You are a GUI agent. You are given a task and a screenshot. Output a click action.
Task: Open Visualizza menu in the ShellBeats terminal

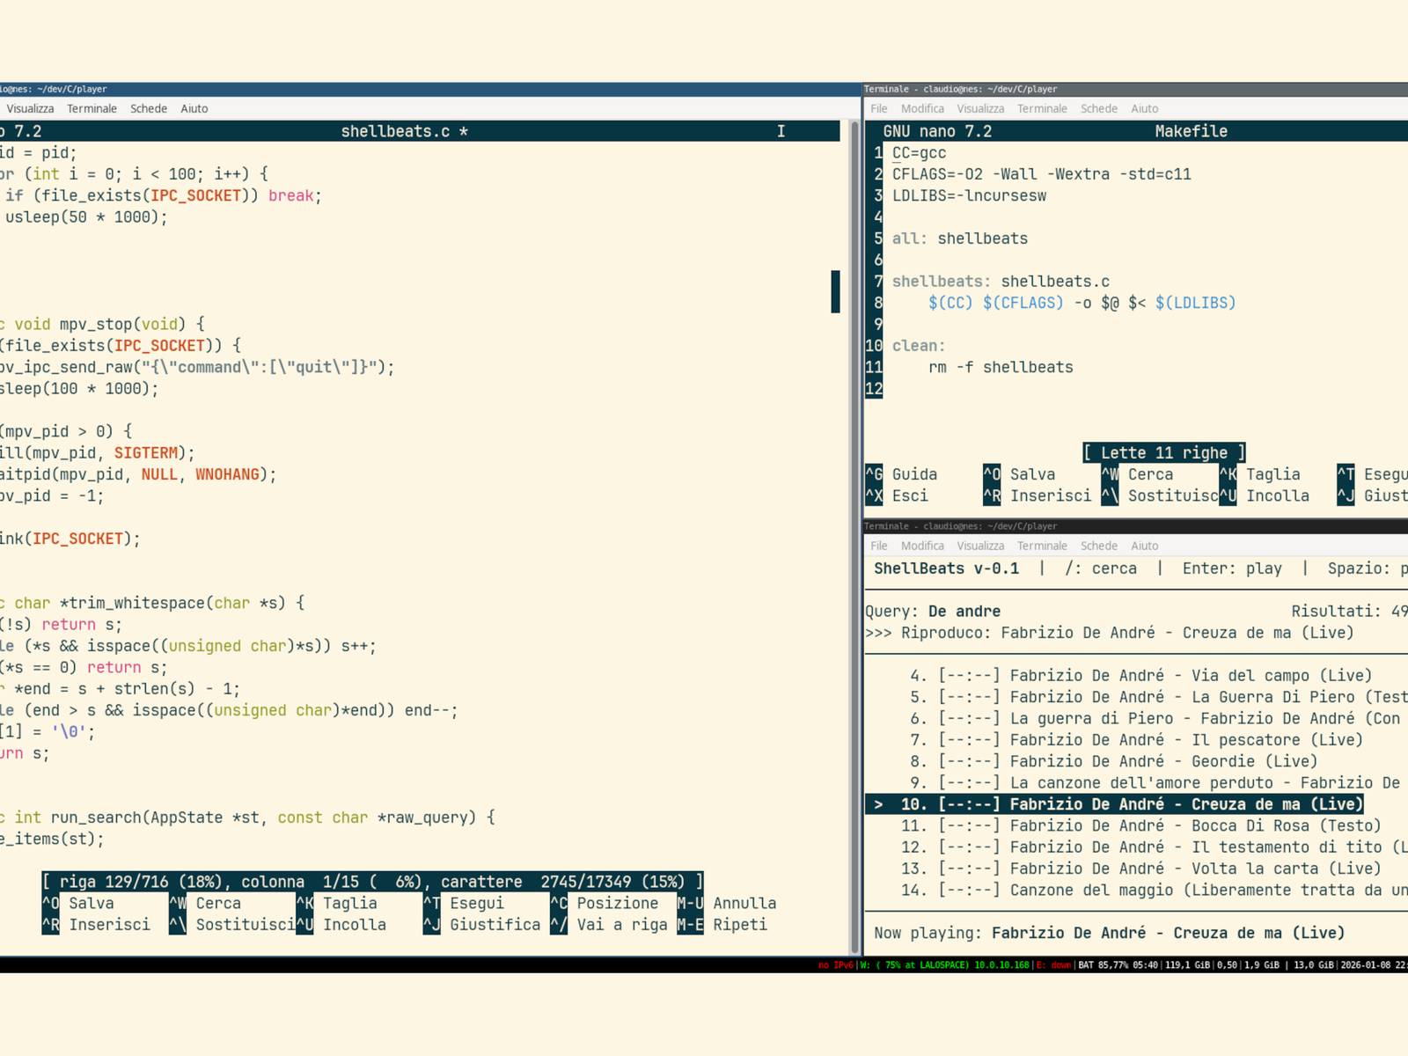[x=979, y=546]
